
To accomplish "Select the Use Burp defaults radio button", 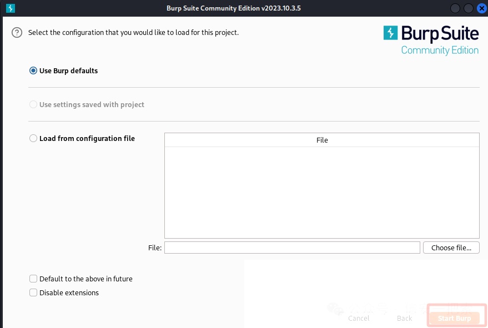I will 33,70.
